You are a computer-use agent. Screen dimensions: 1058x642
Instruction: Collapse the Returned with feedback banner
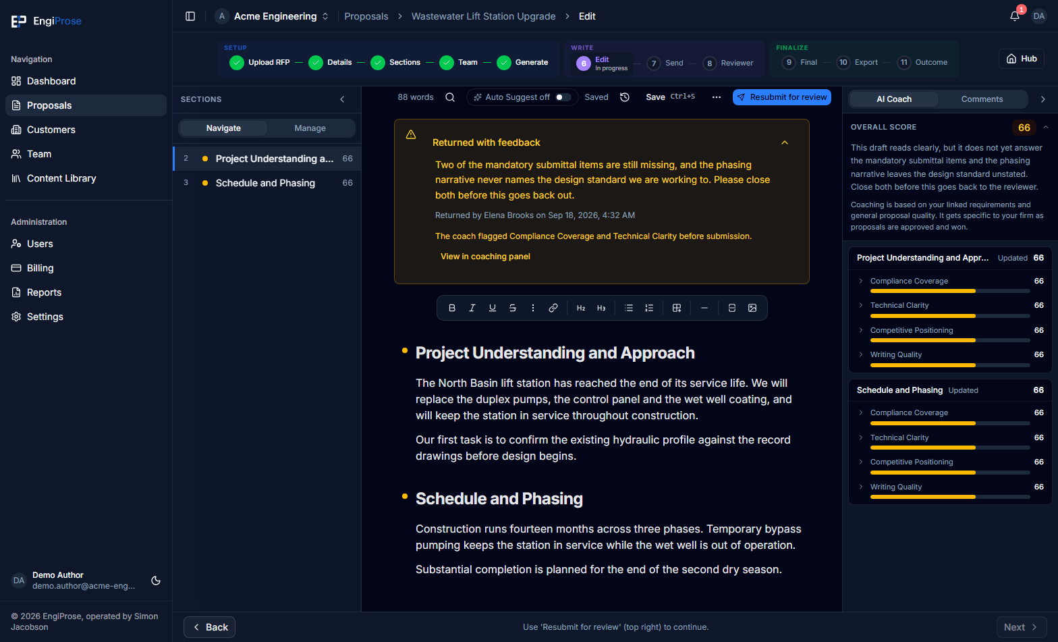(785, 142)
